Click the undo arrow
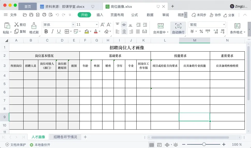The image size is (251, 148). pyautogui.click(x=57, y=15)
